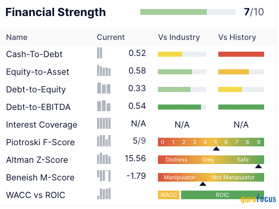Click the Altman Z-Score Distress-Safe gauge
Image resolution: width=279 pixels, height=209 pixels.
(211, 160)
